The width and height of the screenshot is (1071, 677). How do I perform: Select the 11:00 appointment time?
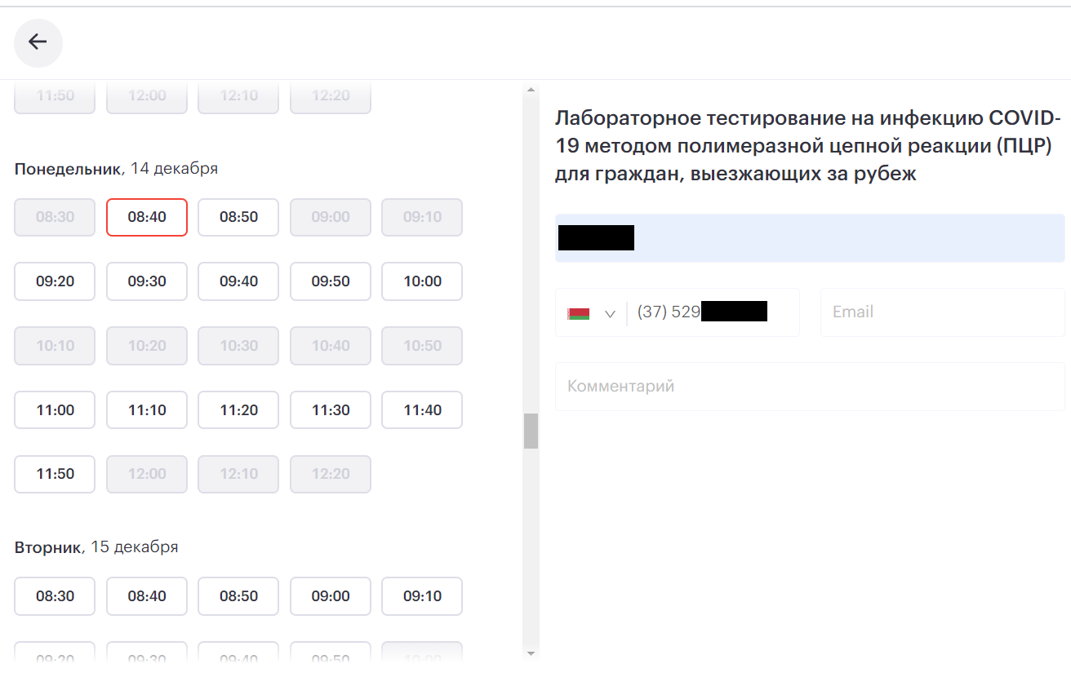pos(54,409)
